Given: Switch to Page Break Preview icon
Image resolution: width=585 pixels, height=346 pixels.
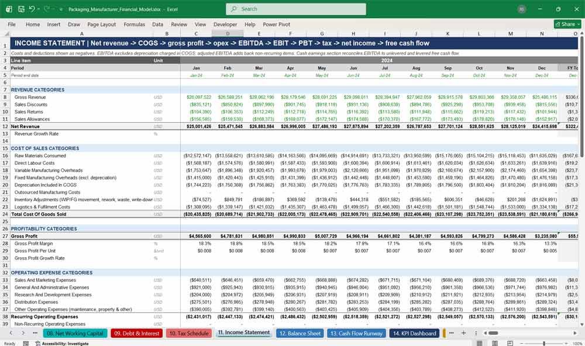Looking at the screenshot, I should [x=510, y=343].
